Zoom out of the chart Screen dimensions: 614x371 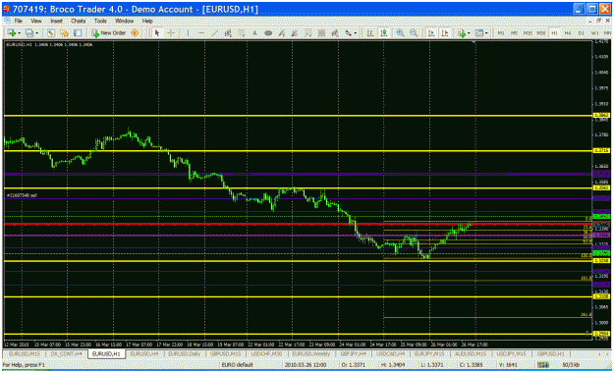pyautogui.click(x=414, y=33)
